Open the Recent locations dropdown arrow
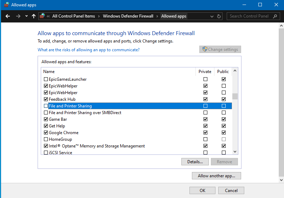Screen dimensions: 284x198 click(x=26, y=16)
